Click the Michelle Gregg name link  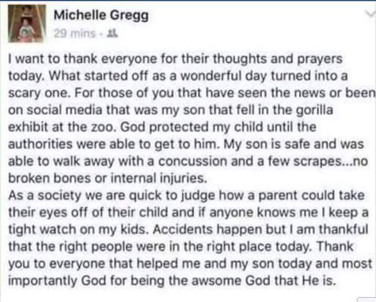click(101, 15)
